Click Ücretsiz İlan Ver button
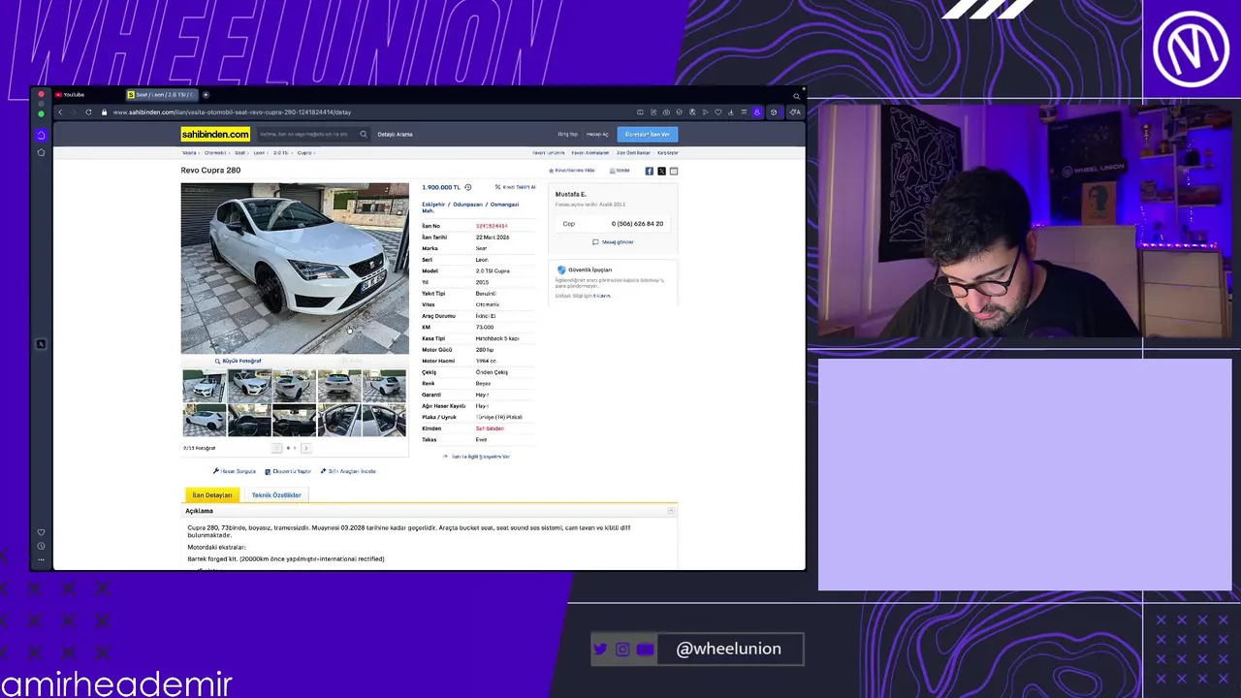 (x=648, y=134)
